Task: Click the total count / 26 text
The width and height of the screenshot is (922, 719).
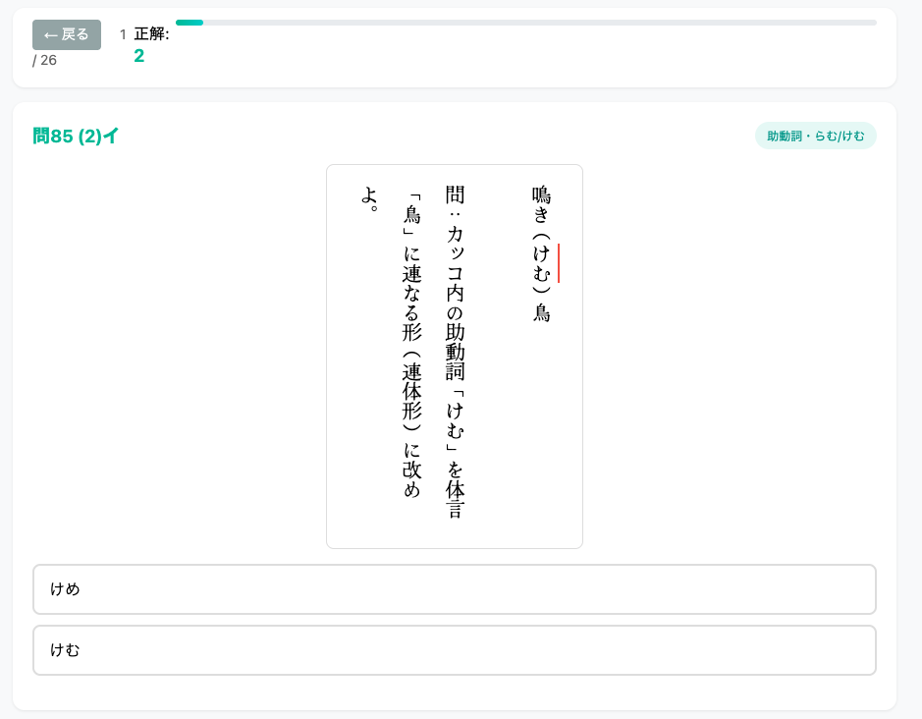Action: click(45, 60)
